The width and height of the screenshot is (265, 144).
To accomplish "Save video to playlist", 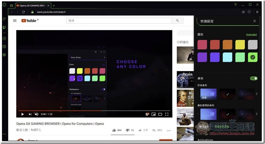I will (157, 130).
